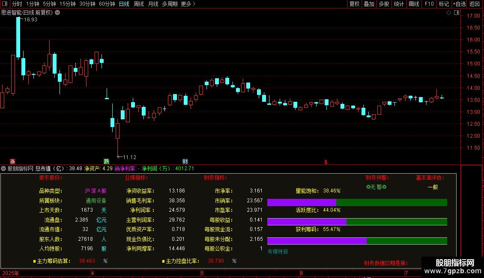Open the 统计 statistics tool
This screenshot has width=484, height=278.
point(398,4)
